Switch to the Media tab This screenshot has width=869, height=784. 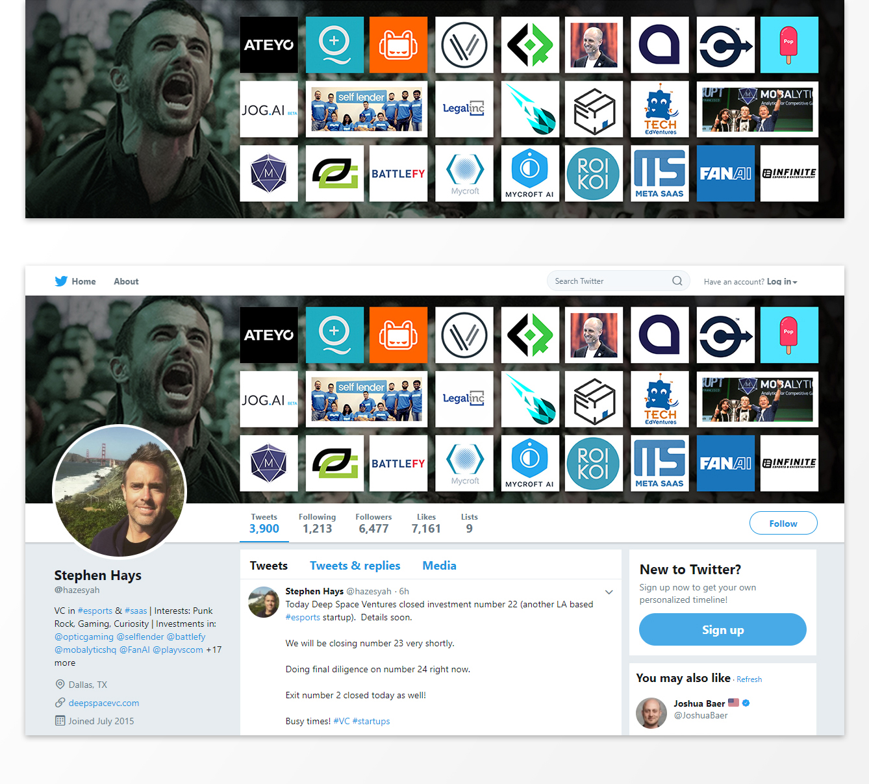click(440, 566)
